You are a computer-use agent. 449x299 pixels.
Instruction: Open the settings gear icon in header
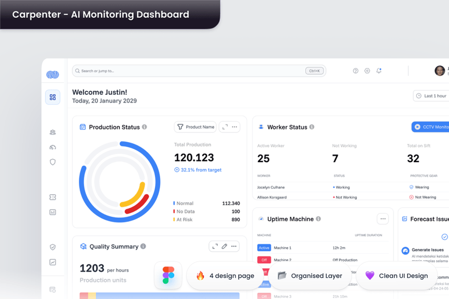click(367, 70)
